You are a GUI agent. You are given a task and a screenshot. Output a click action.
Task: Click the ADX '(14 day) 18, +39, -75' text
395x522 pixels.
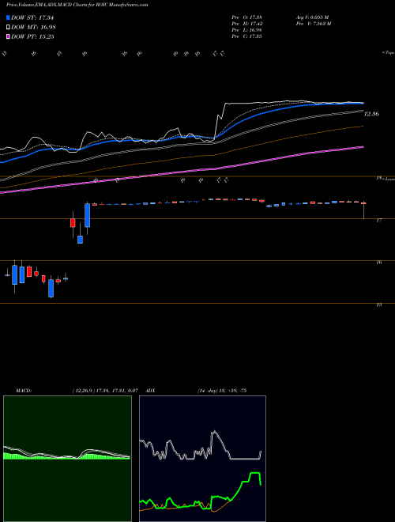[x=222, y=391]
